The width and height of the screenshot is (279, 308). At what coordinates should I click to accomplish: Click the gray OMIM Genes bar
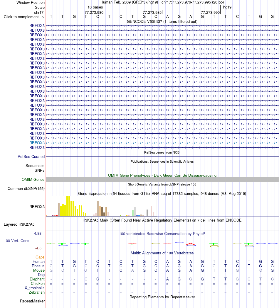162,180
